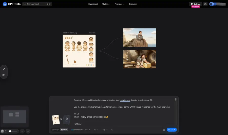
Task: Click the 696 × 696 dimensions label
Action: (x=92, y=33)
